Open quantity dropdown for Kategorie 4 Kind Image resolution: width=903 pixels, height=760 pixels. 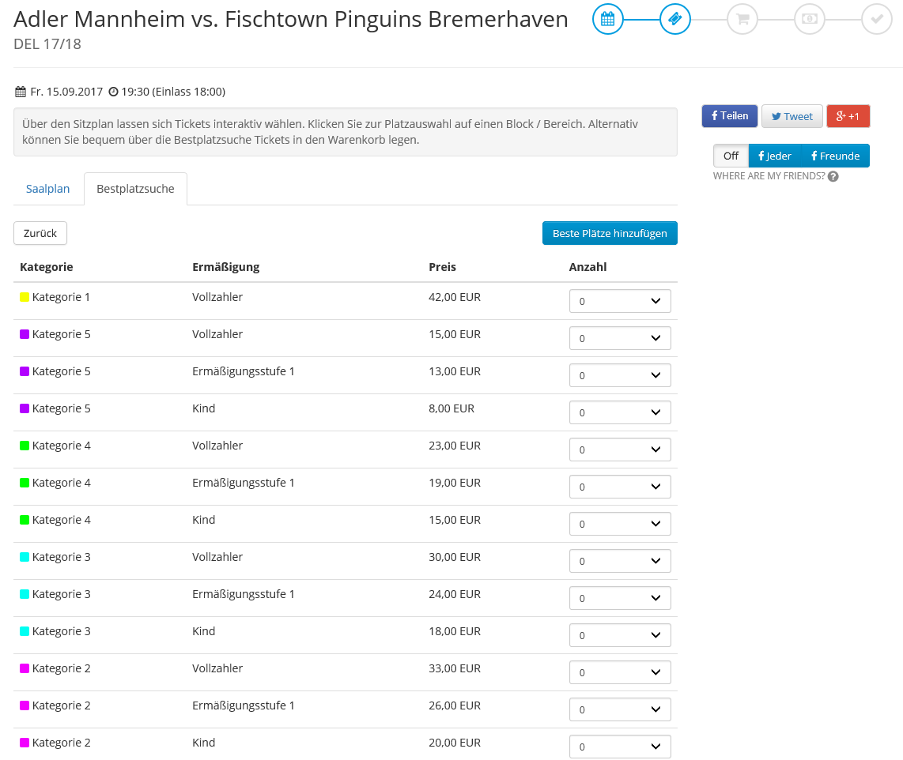tap(620, 524)
